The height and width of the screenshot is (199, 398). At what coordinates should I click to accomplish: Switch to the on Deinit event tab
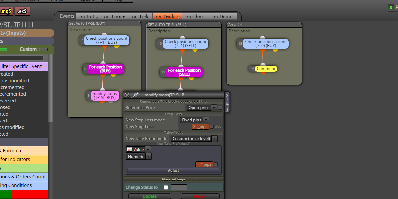[223, 16]
